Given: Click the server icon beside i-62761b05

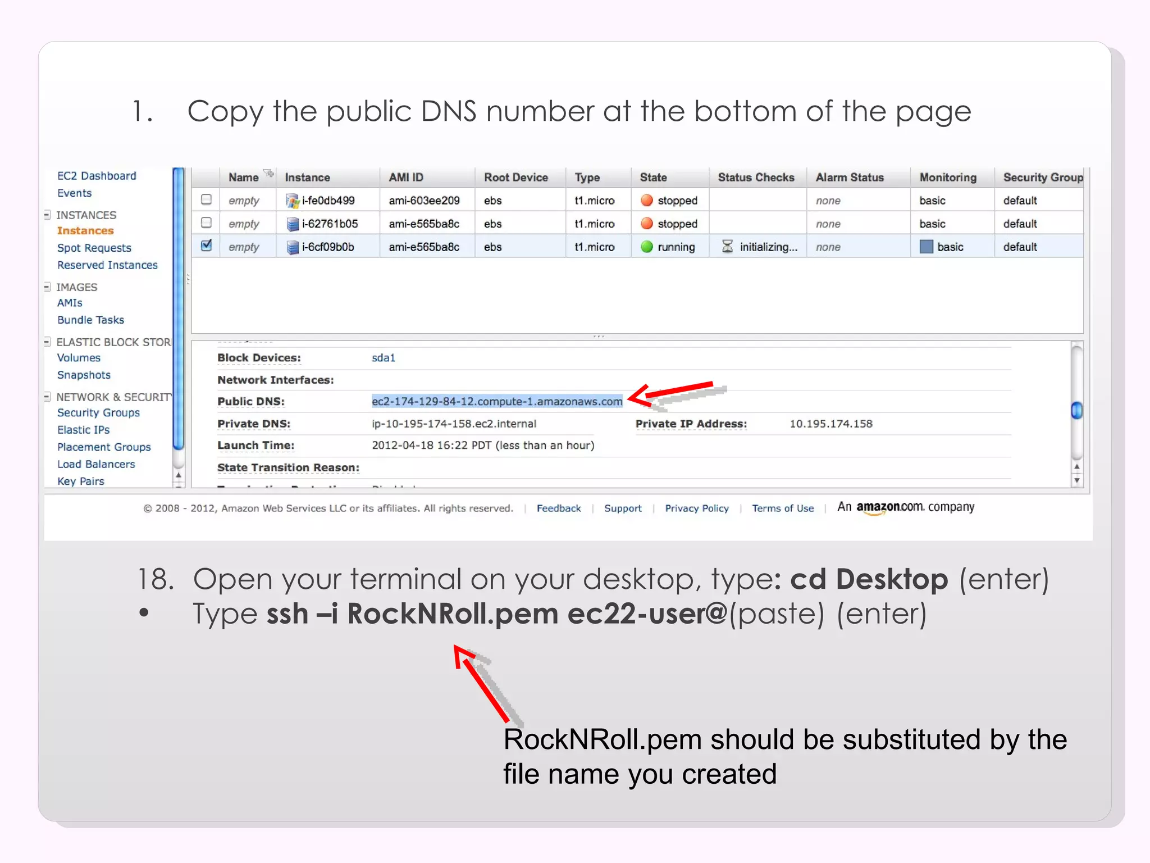Looking at the screenshot, I should click(x=293, y=224).
